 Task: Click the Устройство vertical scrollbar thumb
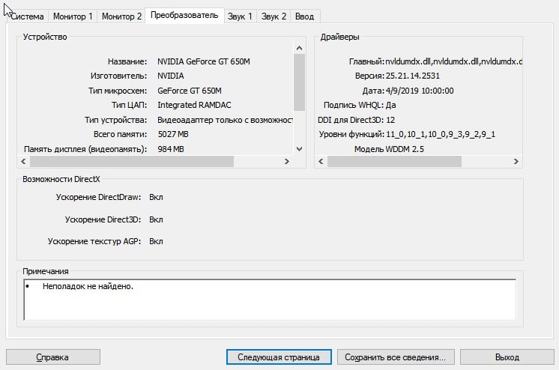point(299,82)
